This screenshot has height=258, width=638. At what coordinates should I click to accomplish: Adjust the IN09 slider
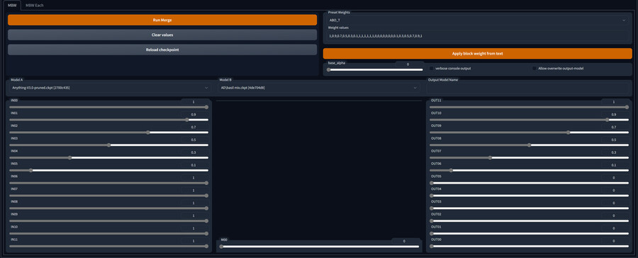(109, 220)
